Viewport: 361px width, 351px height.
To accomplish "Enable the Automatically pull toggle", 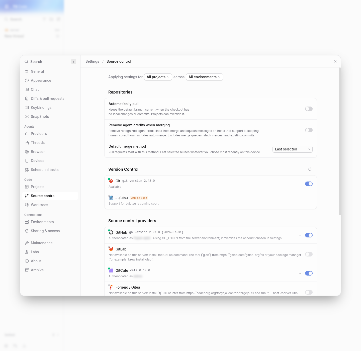I will point(309,109).
